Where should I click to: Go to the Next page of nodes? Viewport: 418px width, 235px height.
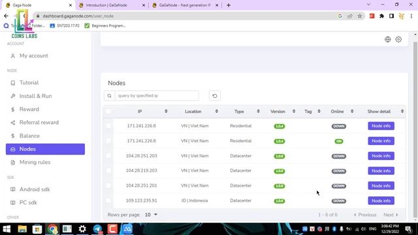(x=391, y=215)
